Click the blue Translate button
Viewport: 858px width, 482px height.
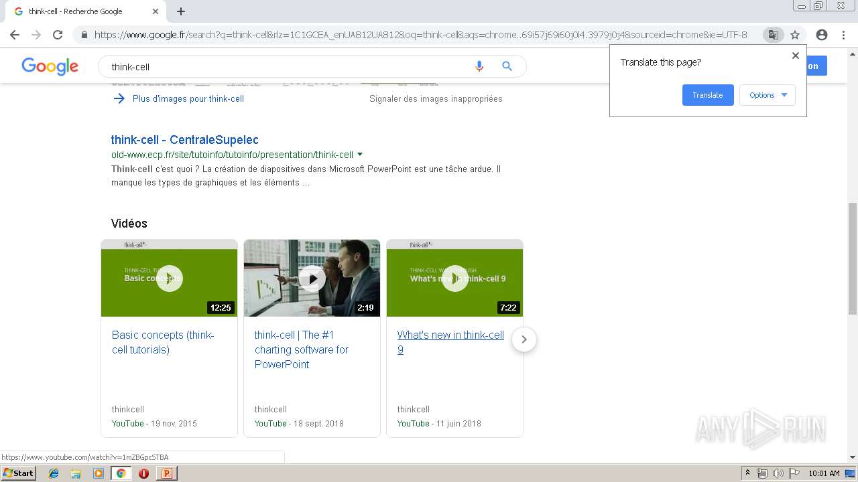point(708,95)
